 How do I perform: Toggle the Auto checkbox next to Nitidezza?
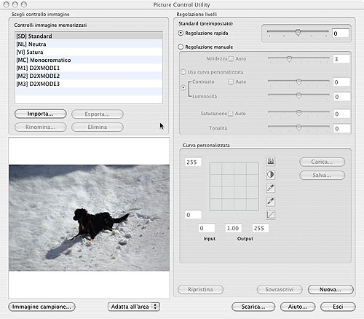(x=231, y=59)
